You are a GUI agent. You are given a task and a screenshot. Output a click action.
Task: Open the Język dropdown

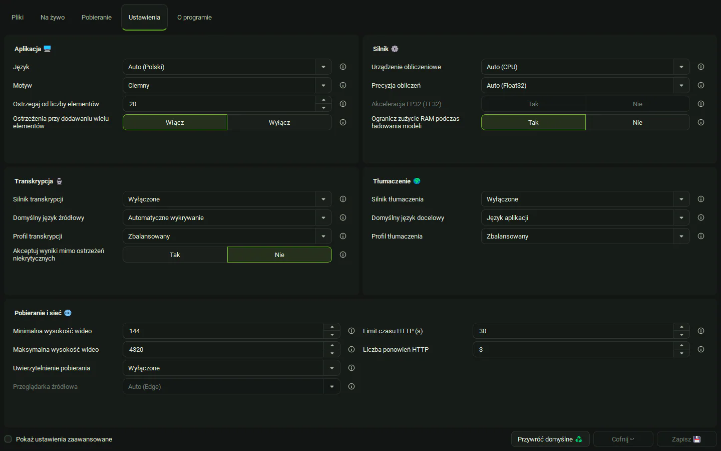[227, 67]
